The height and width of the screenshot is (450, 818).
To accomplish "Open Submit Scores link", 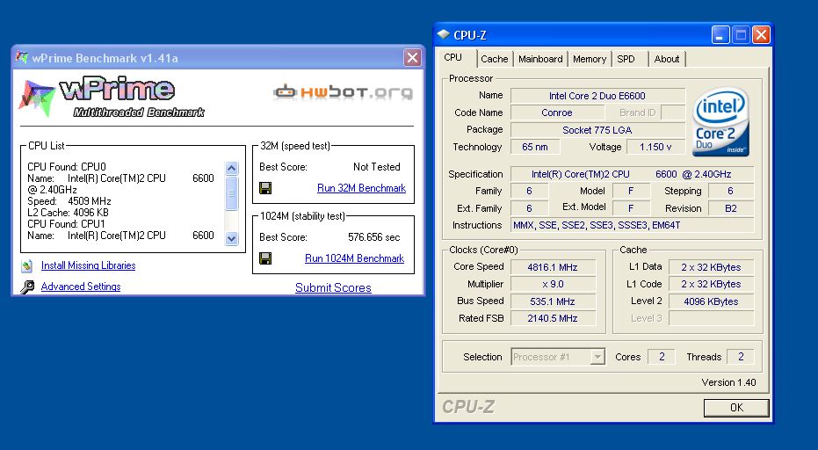I will [333, 287].
